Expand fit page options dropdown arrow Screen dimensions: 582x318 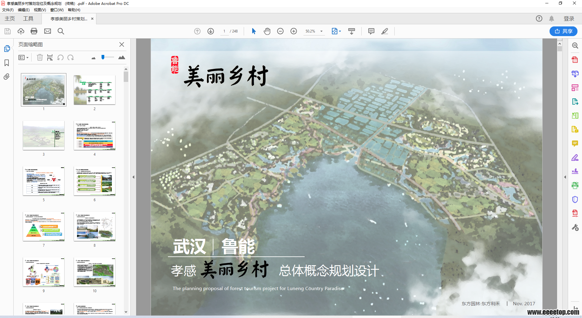click(x=340, y=31)
